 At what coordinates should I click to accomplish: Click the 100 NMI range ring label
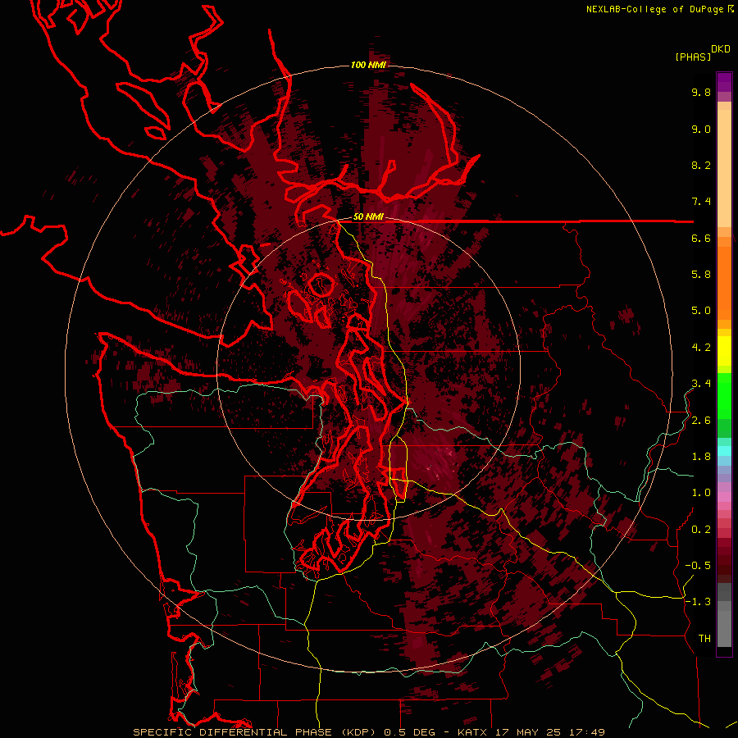point(368,65)
